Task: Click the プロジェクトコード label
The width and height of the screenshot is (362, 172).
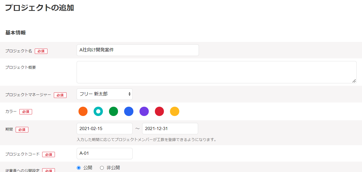Action: coord(22,154)
